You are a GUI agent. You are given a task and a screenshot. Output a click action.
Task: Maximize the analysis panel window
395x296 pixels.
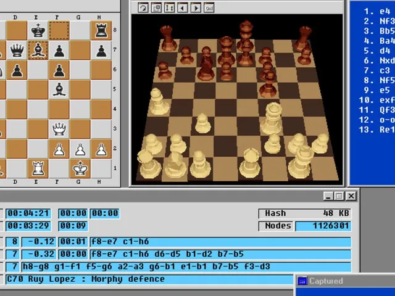point(339,196)
